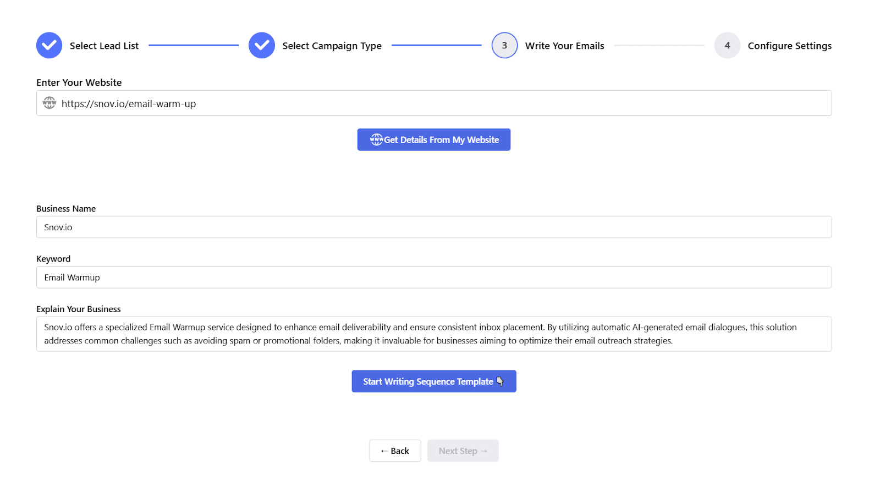Click the Keyword field containing Email Warmup
The image size is (880, 499).
pos(433,277)
